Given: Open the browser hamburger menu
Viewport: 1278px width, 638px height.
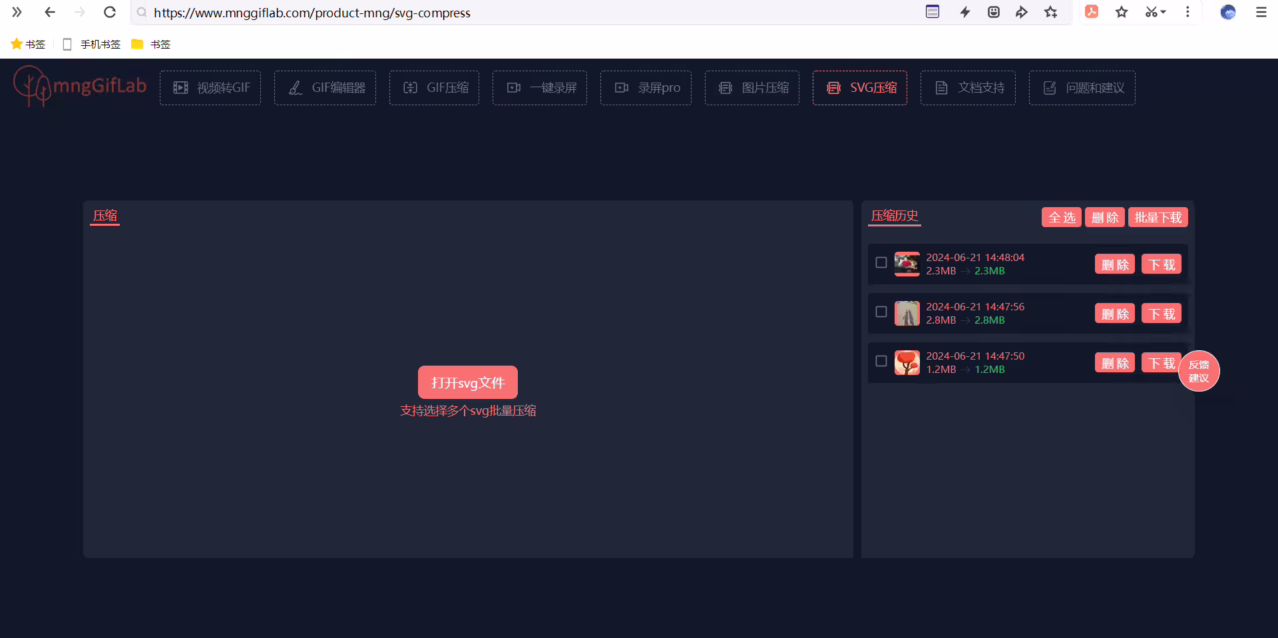Looking at the screenshot, I should pos(1261,12).
